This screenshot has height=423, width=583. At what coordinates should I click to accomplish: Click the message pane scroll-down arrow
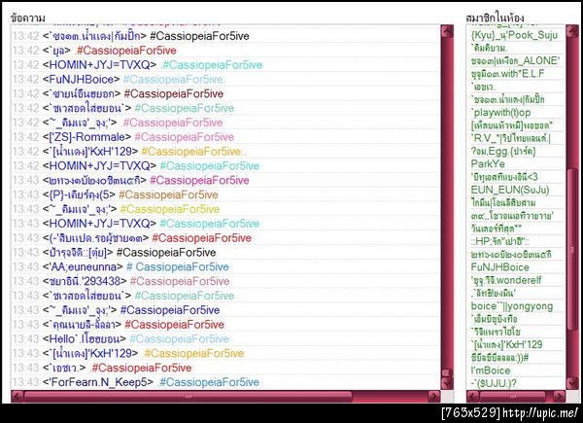click(447, 383)
